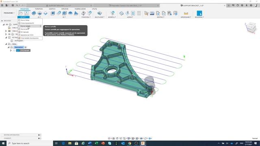Open the ISPEZIONARE dropdown
The width and height of the screenshot is (260, 146).
(186, 17)
